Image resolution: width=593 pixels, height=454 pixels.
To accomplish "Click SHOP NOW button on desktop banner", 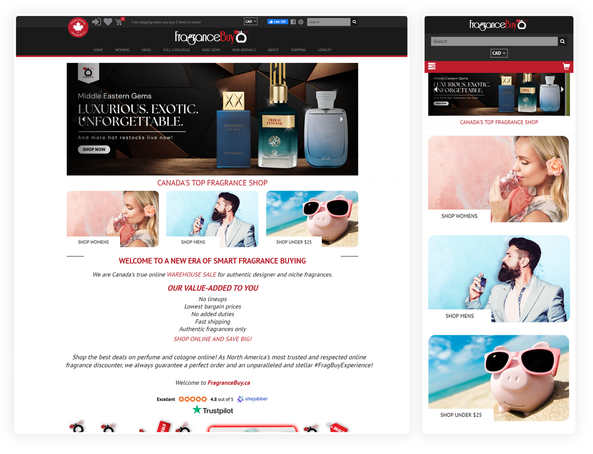I will pyautogui.click(x=94, y=149).
